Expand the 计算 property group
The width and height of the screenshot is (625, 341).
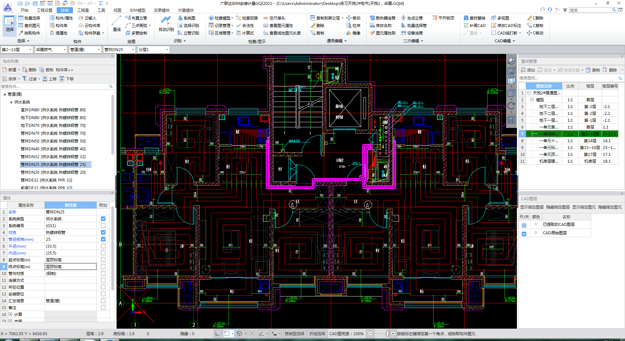(x=10, y=315)
